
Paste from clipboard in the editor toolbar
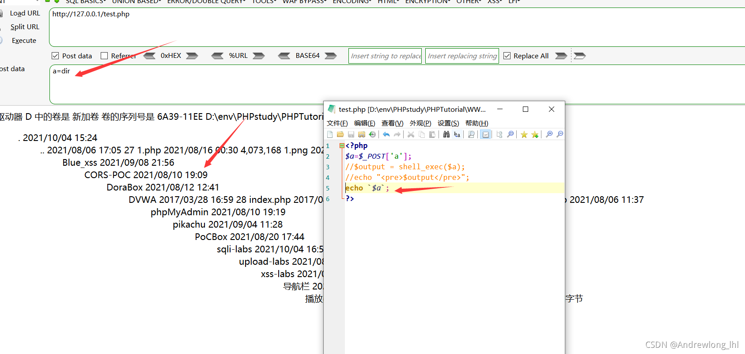coord(432,134)
